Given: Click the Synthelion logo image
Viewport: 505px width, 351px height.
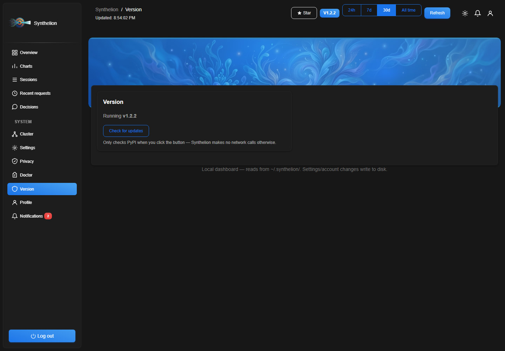Looking at the screenshot, I should click(x=20, y=23).
